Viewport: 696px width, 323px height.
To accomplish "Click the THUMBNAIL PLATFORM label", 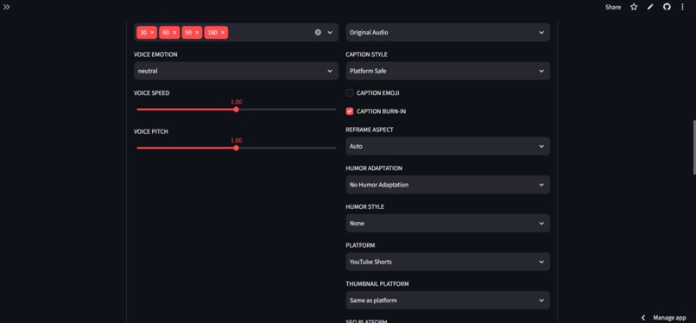I will coord(377,284).
